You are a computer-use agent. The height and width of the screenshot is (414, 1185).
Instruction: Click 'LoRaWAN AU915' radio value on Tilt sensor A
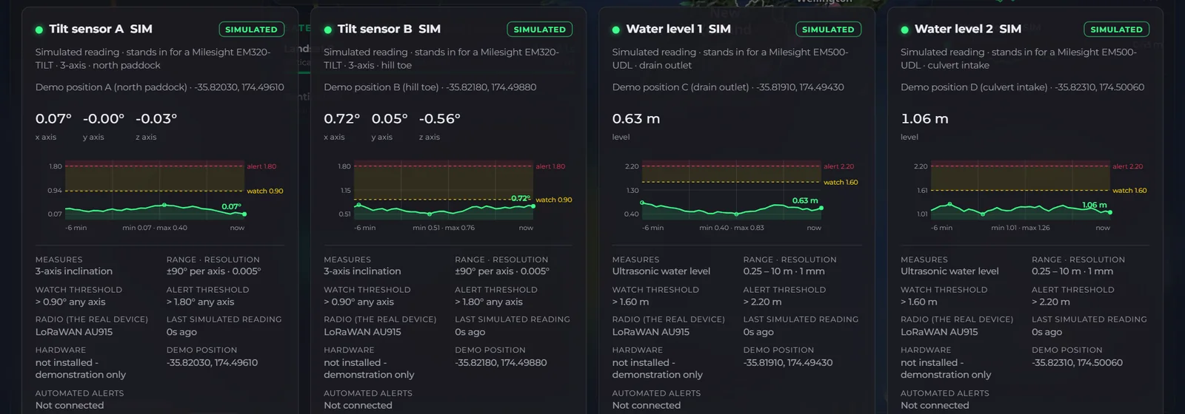74,332
